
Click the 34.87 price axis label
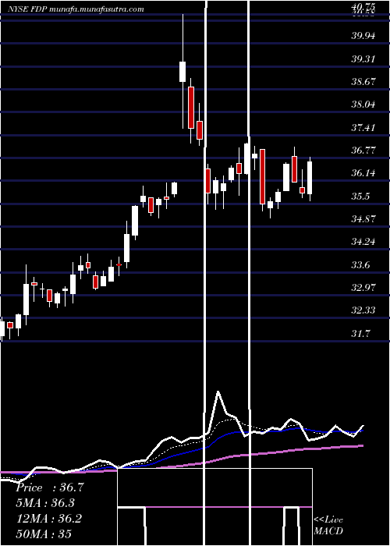363,219
